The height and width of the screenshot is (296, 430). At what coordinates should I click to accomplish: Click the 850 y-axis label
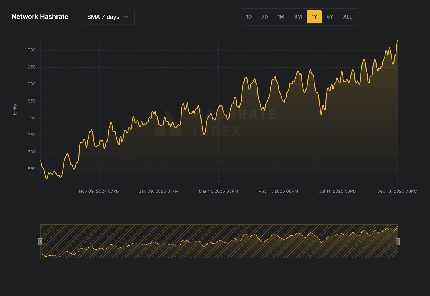tap(32, 101)
